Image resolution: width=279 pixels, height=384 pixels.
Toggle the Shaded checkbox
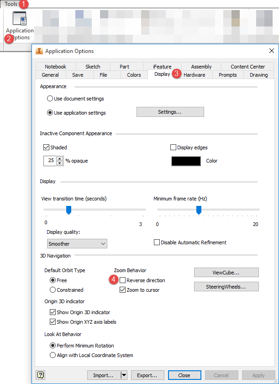tap(46, 147)
